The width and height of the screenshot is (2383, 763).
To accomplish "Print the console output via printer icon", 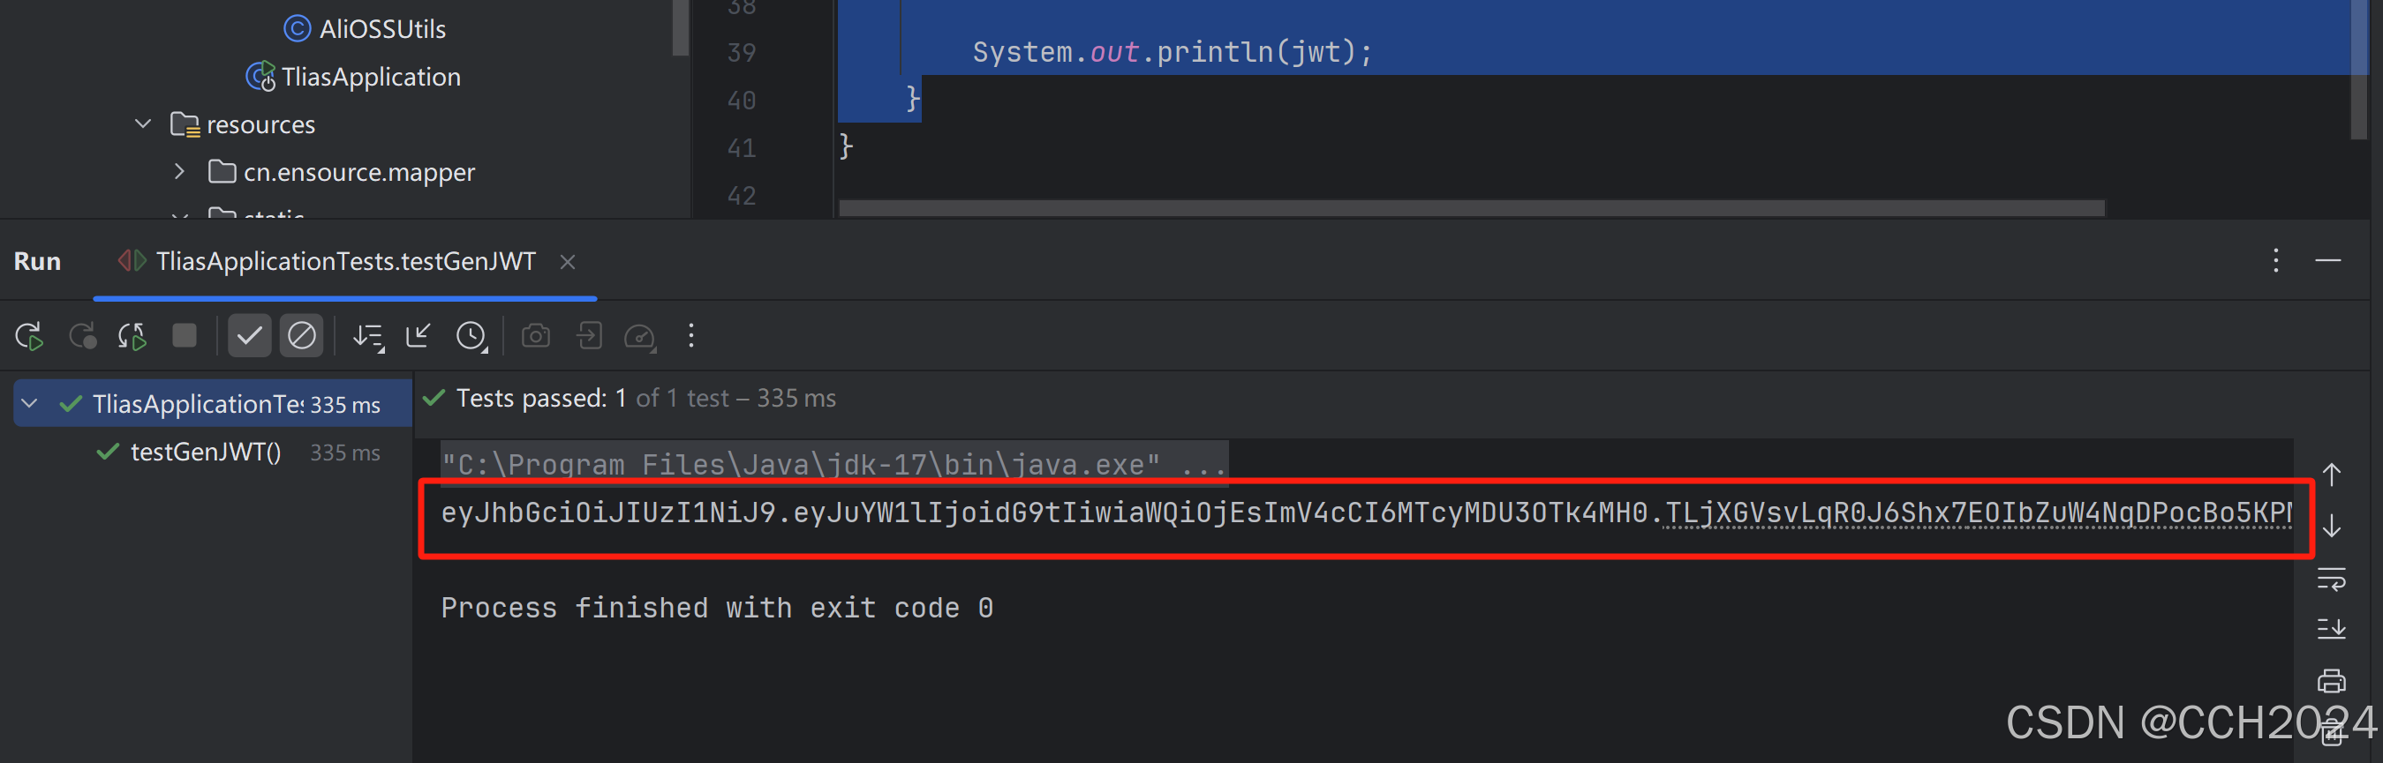I will click(x=2332, y=681).
